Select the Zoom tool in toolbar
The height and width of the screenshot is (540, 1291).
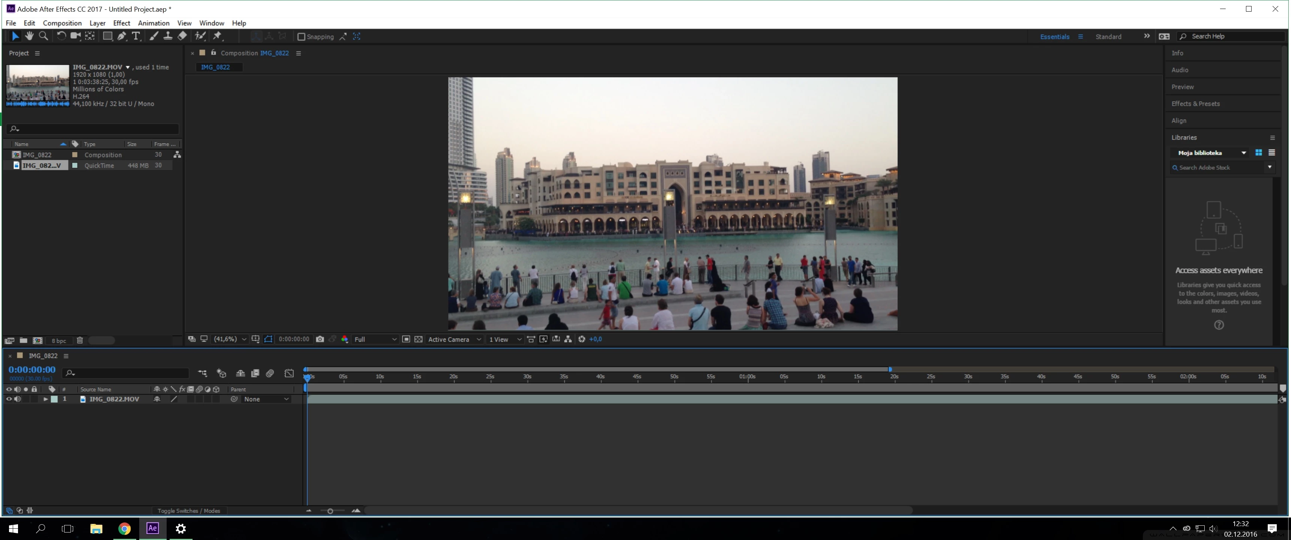click(44, 36)
